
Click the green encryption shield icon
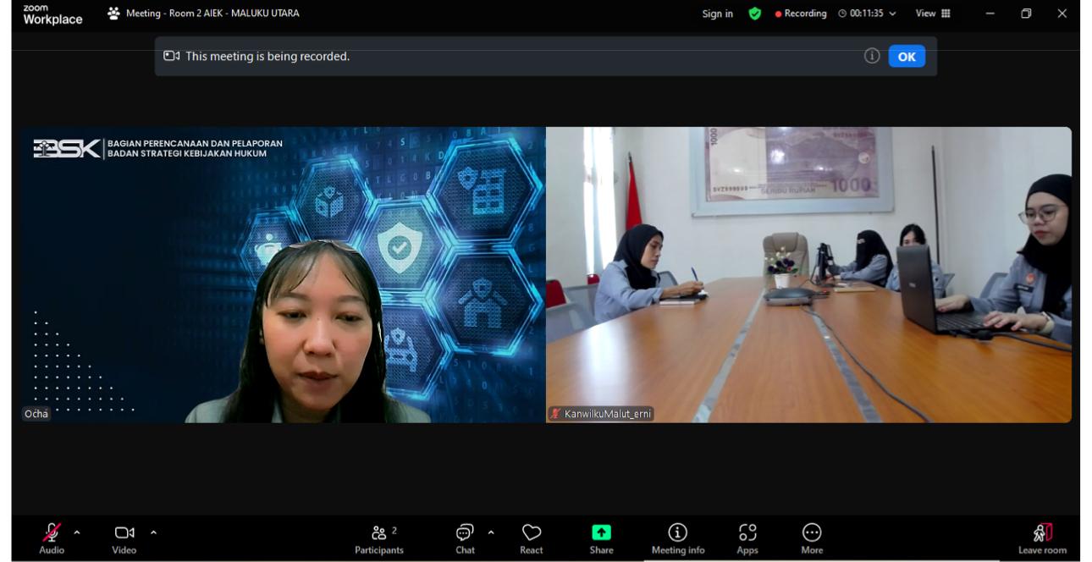pos(755,14)
